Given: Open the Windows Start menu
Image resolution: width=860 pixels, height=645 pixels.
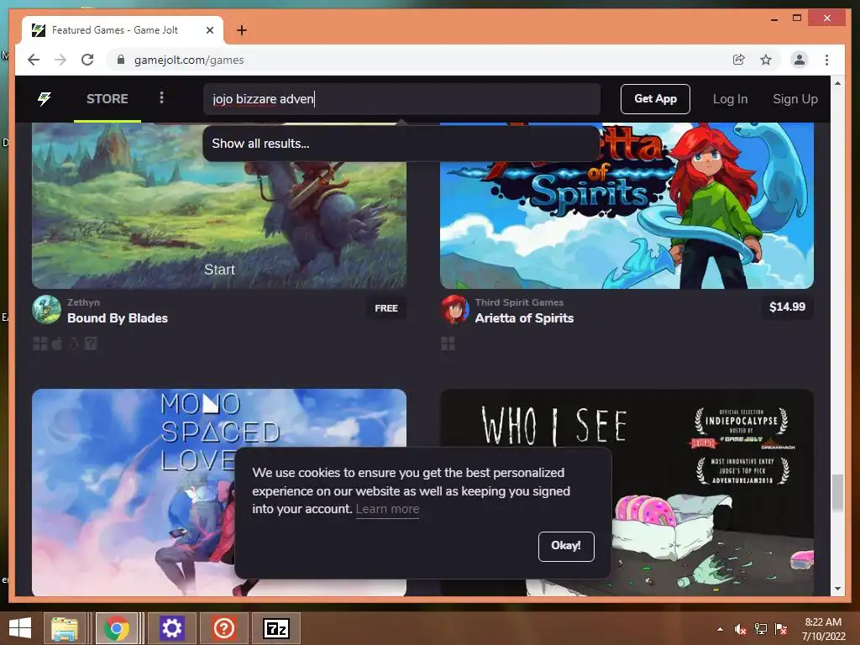Looking at the screenshot, I should click(x=20, y=628).
